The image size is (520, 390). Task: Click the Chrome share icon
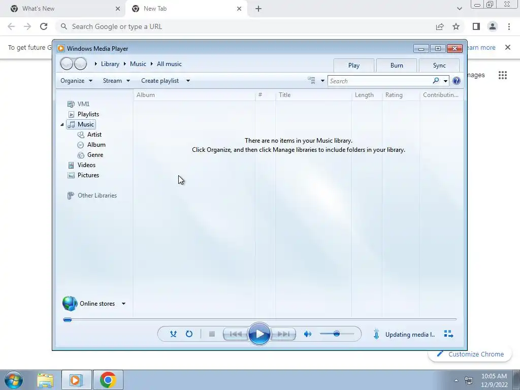click(440, 26)
